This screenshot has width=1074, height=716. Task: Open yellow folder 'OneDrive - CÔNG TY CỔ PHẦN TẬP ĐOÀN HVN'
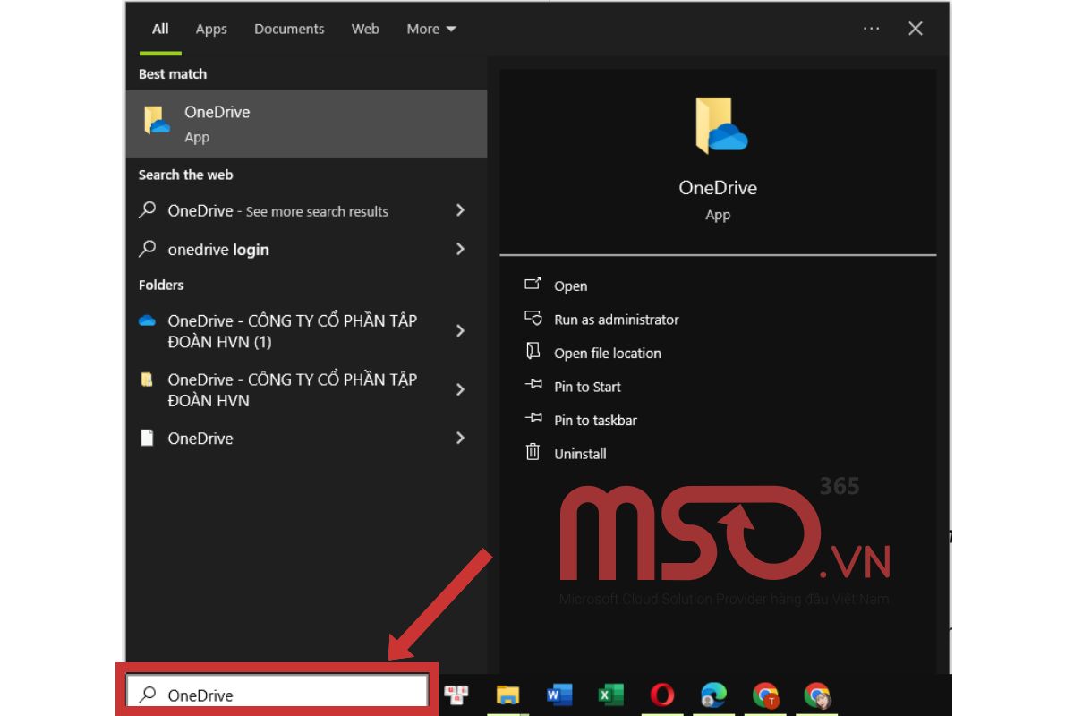click(x=307, y=389)
